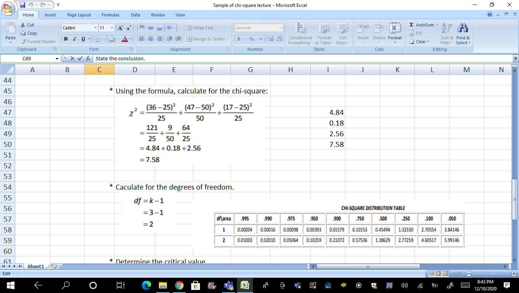Toggle bold formatting
The height and width of the screenshot is (293, 519).
[66, 39]
